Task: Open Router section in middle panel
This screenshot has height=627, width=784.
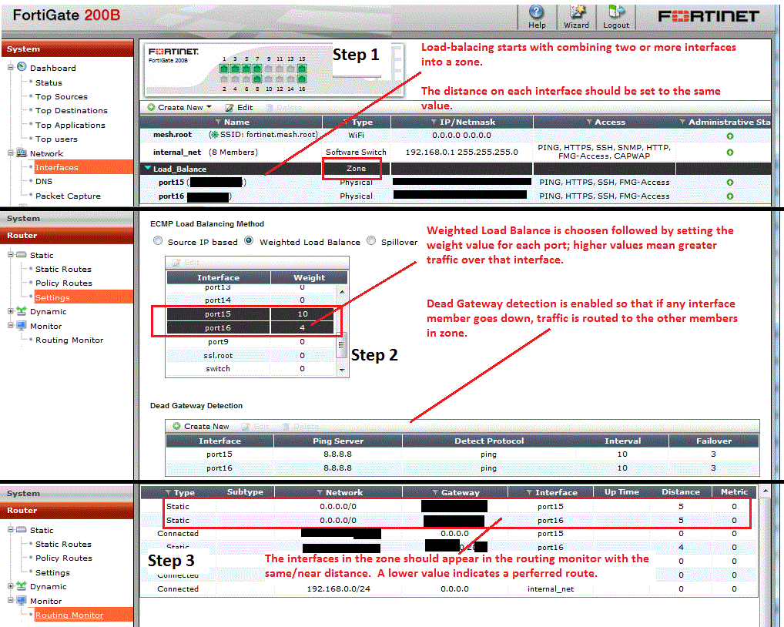Action: (68, 236)
